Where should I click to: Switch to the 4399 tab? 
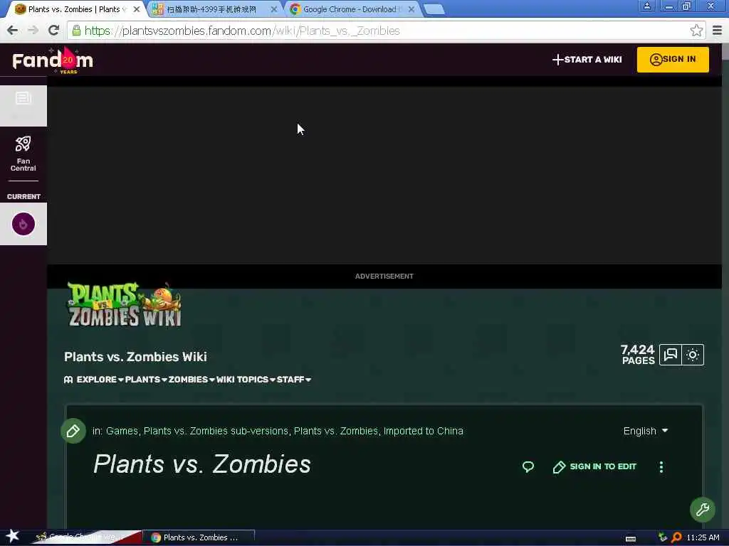(x=211, y=9)
